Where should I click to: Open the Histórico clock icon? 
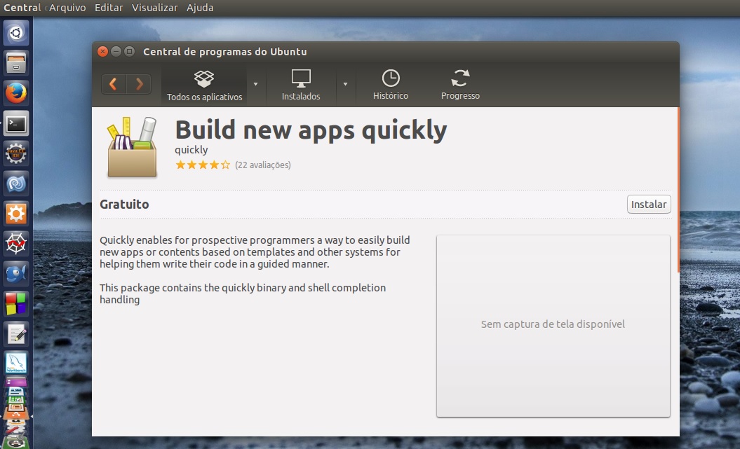[x=390, y=85]
